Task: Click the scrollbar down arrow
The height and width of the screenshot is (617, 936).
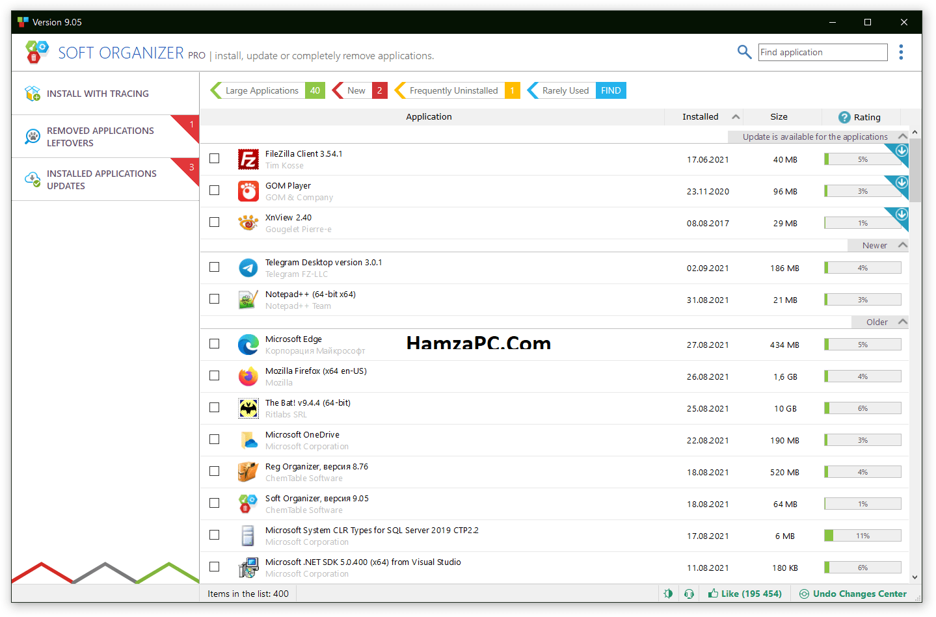Action: pos(915,577)
